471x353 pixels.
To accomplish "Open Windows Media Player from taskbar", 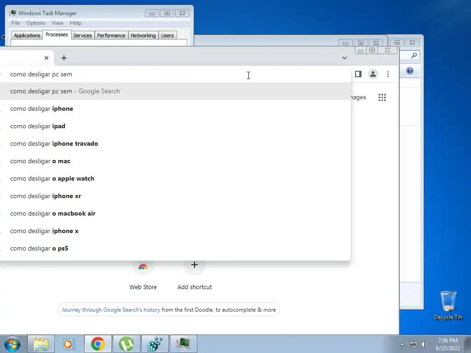I will 69,344.
